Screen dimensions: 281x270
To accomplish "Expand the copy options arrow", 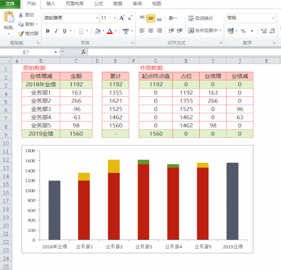I will click(37, 24).
